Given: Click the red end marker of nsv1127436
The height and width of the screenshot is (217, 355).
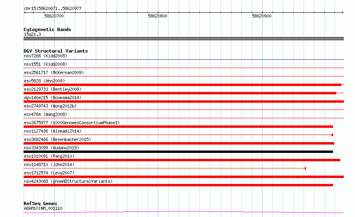Looking at the screenshot, I should pos(332,135).
